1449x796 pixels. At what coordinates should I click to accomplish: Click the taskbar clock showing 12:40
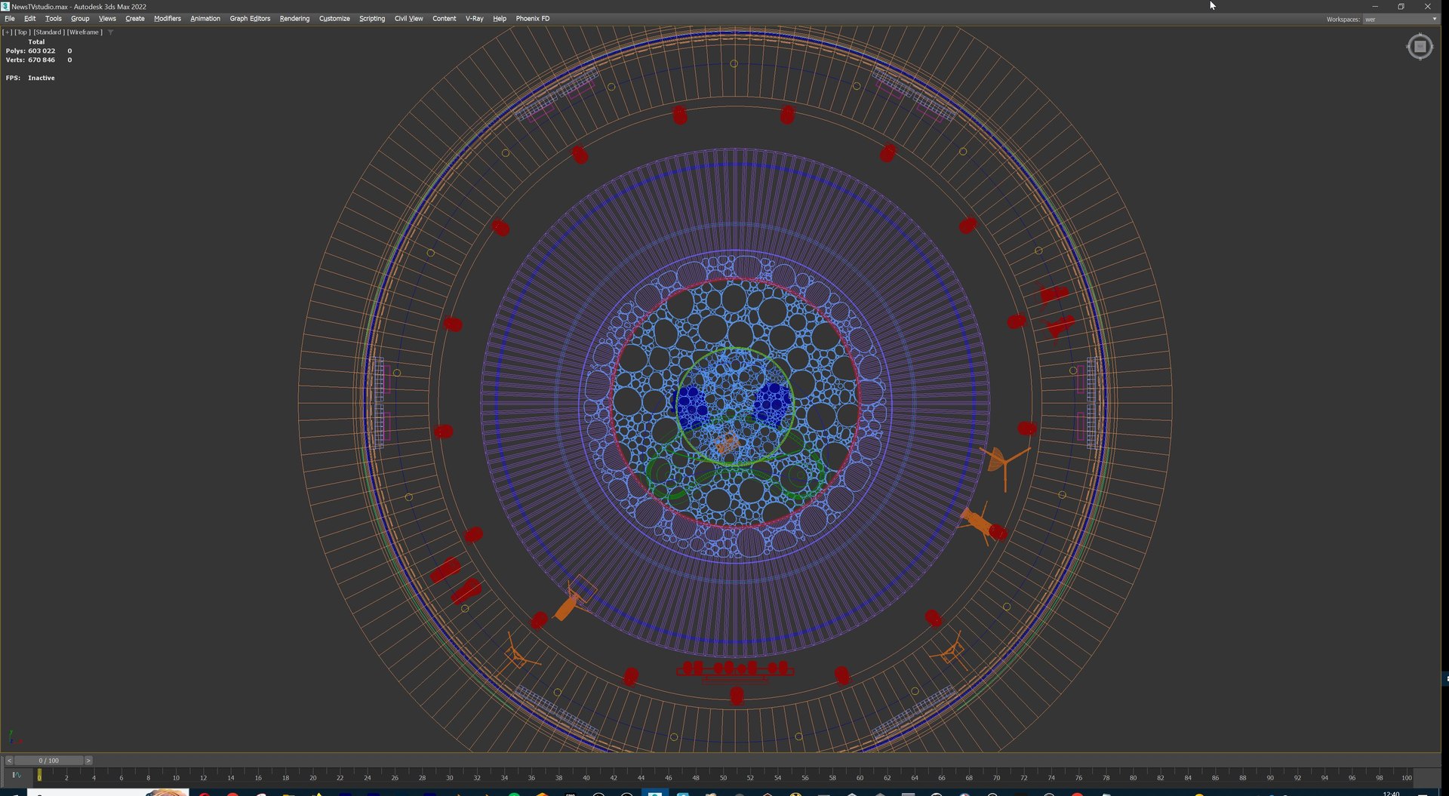(1392, 793)
